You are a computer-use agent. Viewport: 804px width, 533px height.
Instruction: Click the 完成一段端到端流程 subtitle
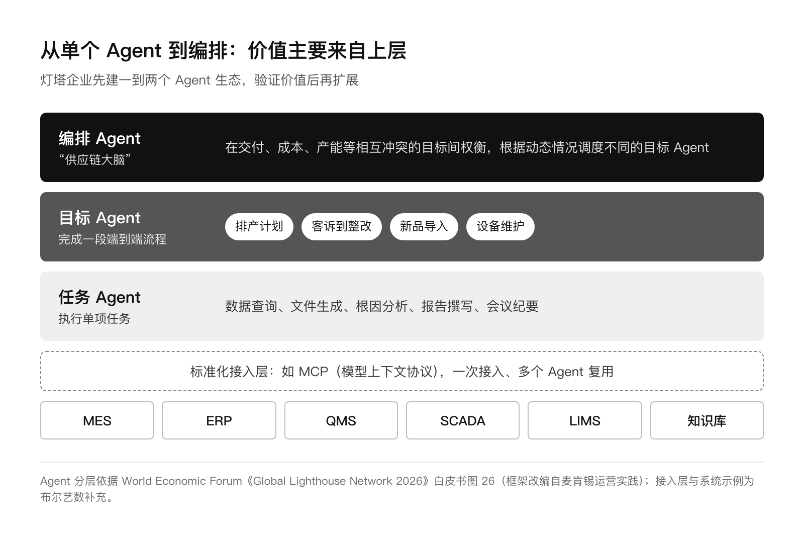113,239
